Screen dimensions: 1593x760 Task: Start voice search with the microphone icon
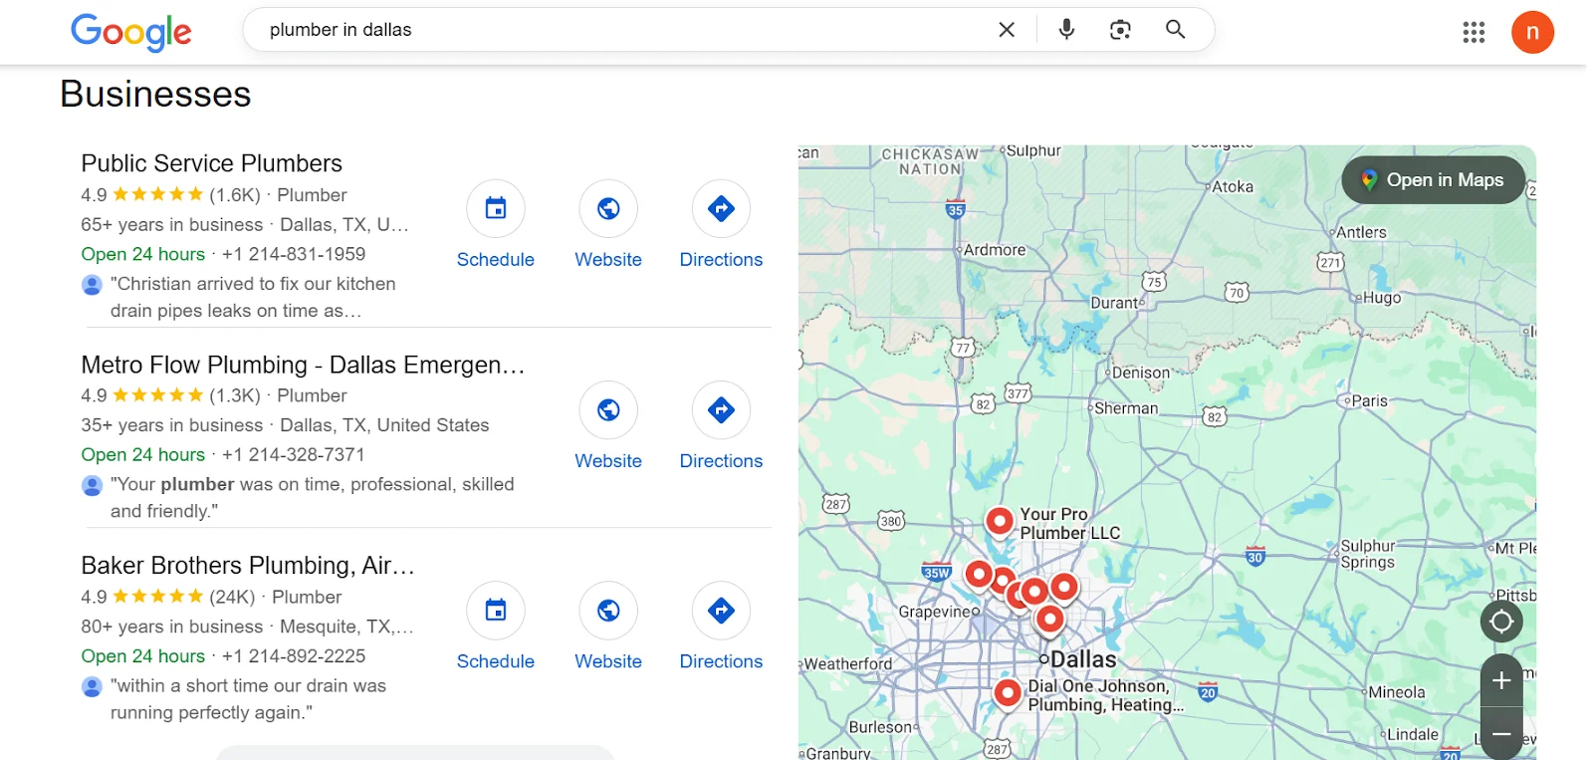[1066, 30]
